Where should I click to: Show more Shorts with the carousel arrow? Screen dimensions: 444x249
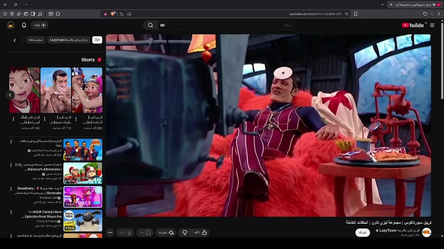click(10, 95)
